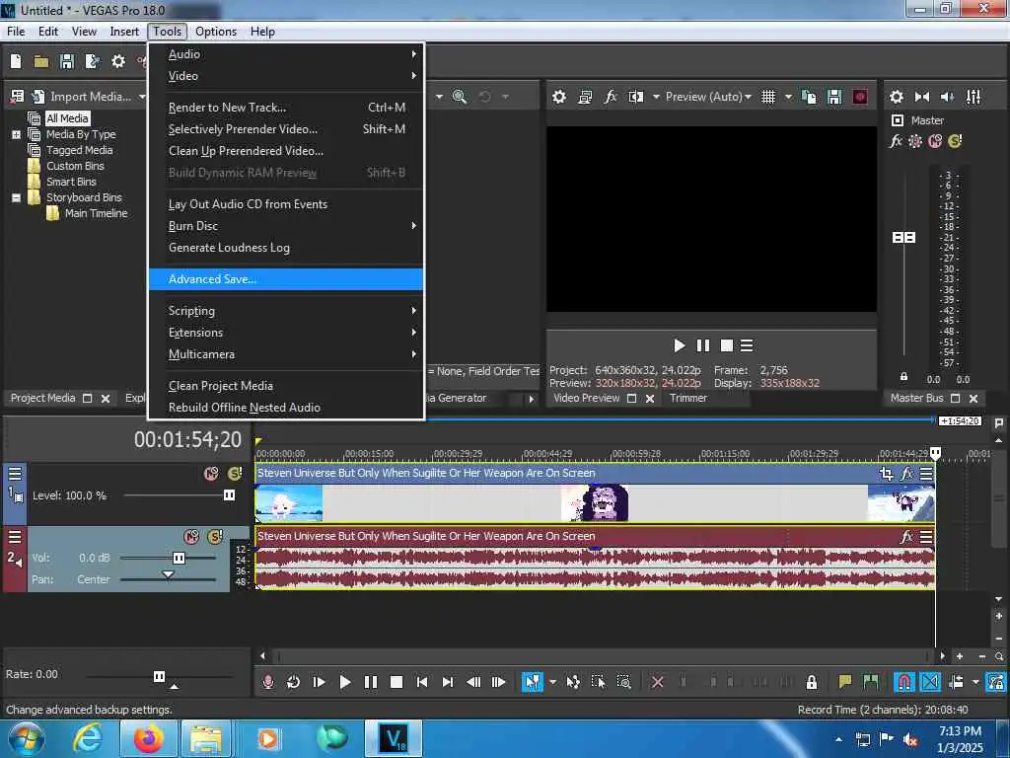The image size is (1010, 758).
Task: Open the Scripting submenu in the Tools menu
Action: pyautogui.click(x=286, y=311)
